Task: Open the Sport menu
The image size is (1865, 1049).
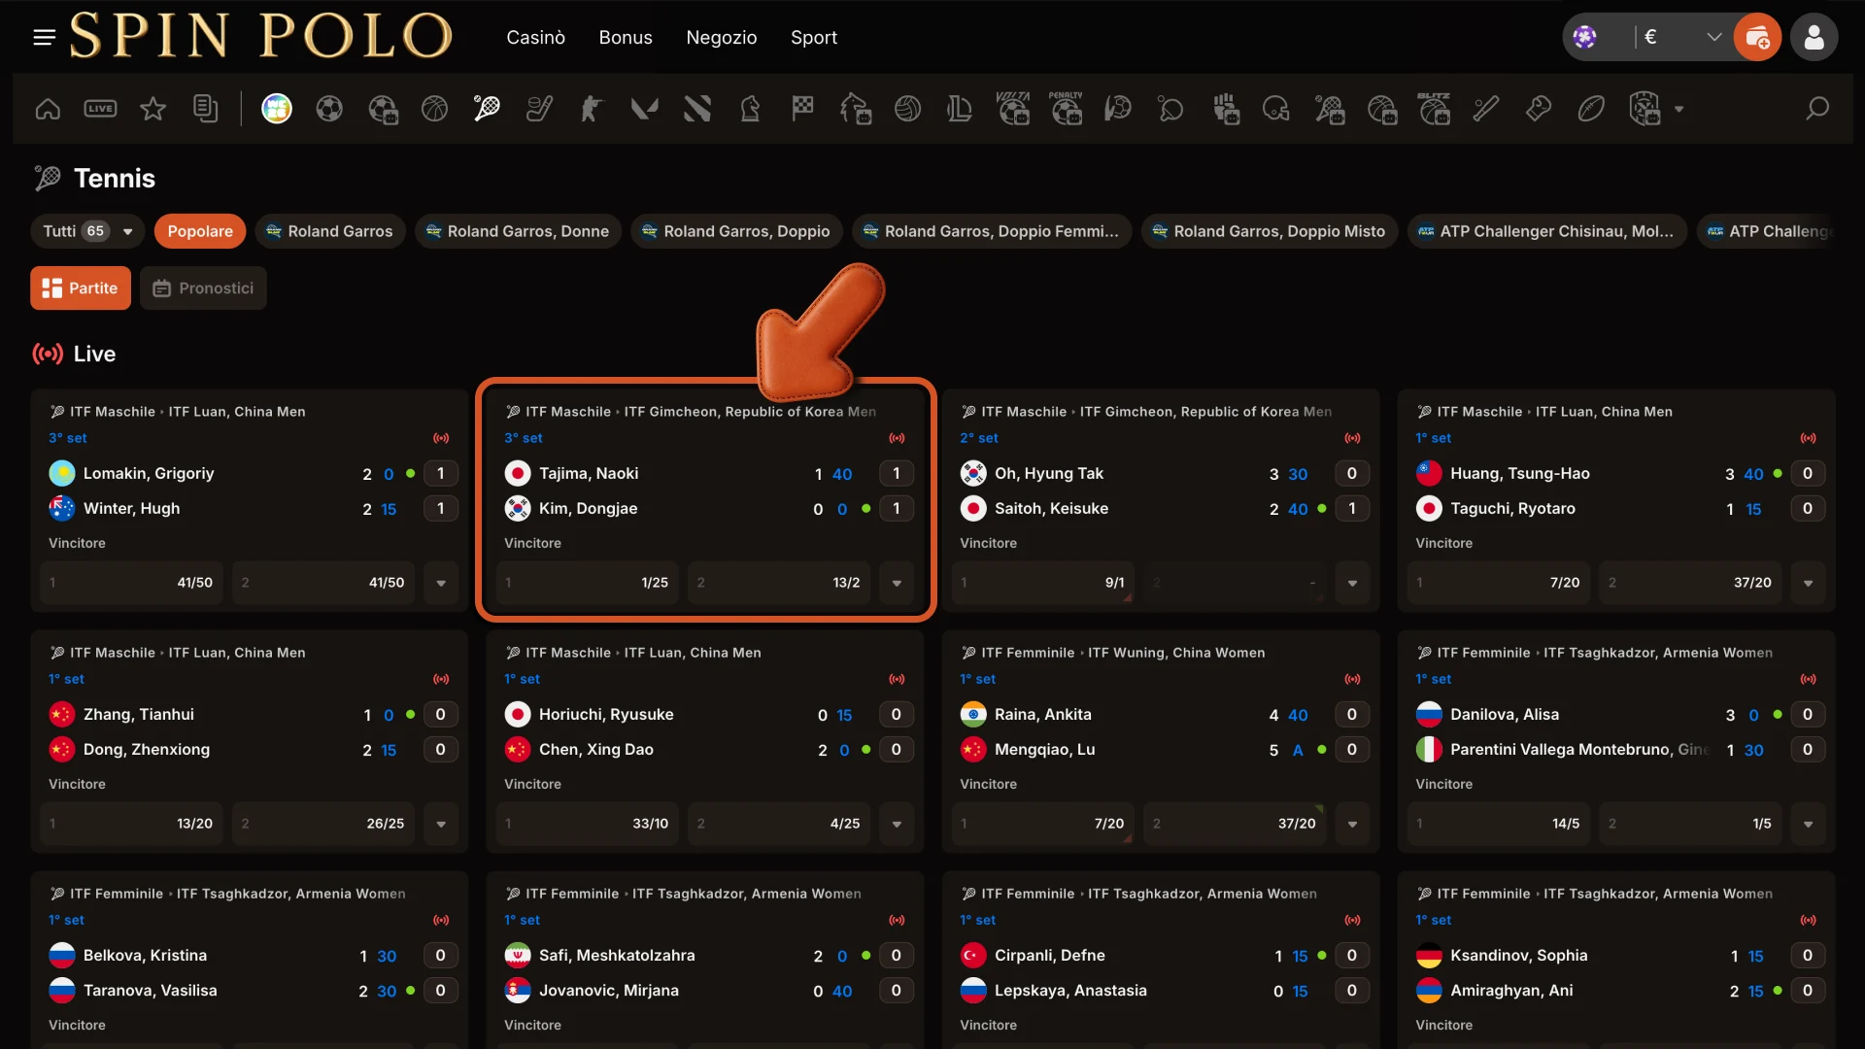Action: pyautogui.click(x=814, y=38)
